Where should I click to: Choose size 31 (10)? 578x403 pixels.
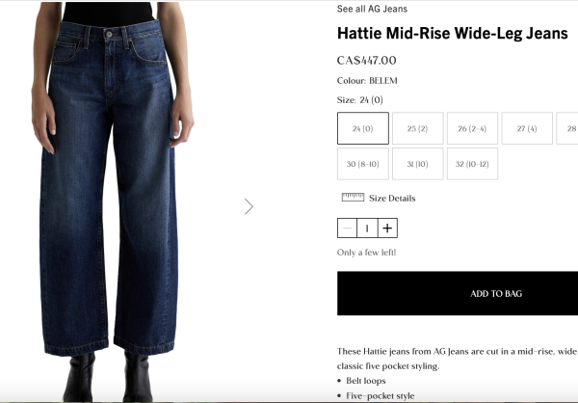coord(418,164)
